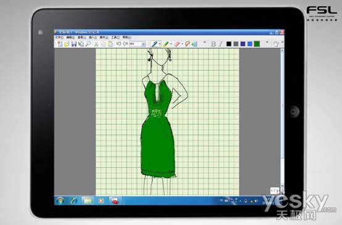342x225 pixels.
Task: Click the Save floppy disk icon
Action: click(x=74, y=44)
